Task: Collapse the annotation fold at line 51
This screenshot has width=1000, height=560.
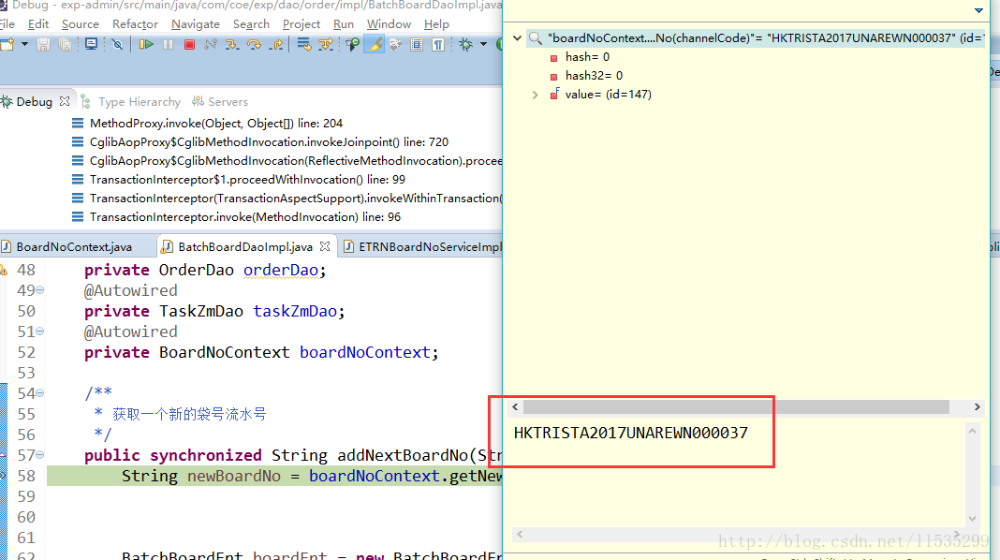Action: pyautogui.click(x=39, y=332)
